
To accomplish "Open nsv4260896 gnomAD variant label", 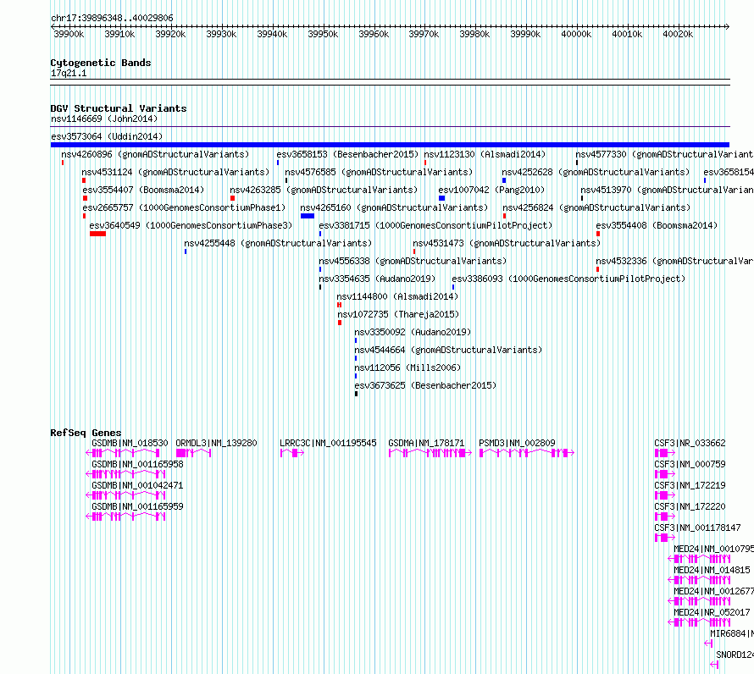I will (x=155, y=154).
